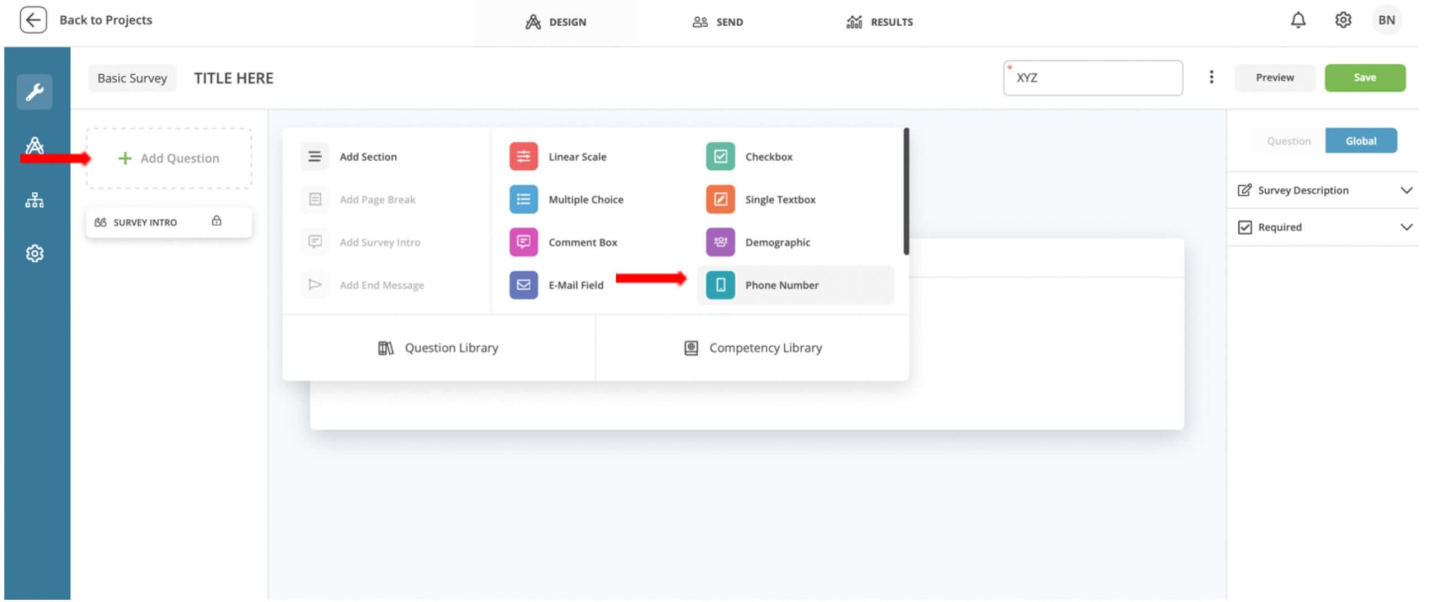Select Single Textbox label

click(780, 199)
